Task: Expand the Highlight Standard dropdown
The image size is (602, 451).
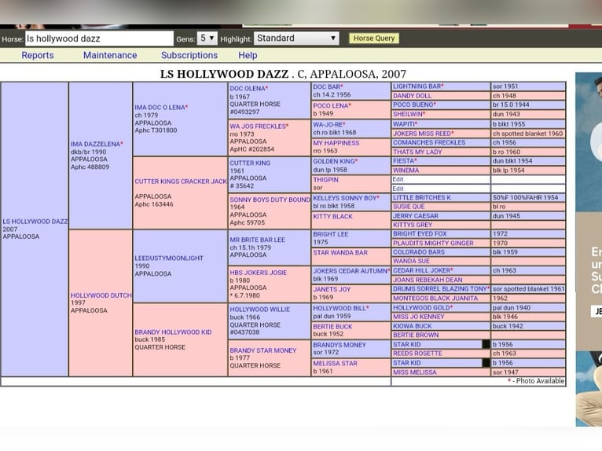Action: (296, 38)
